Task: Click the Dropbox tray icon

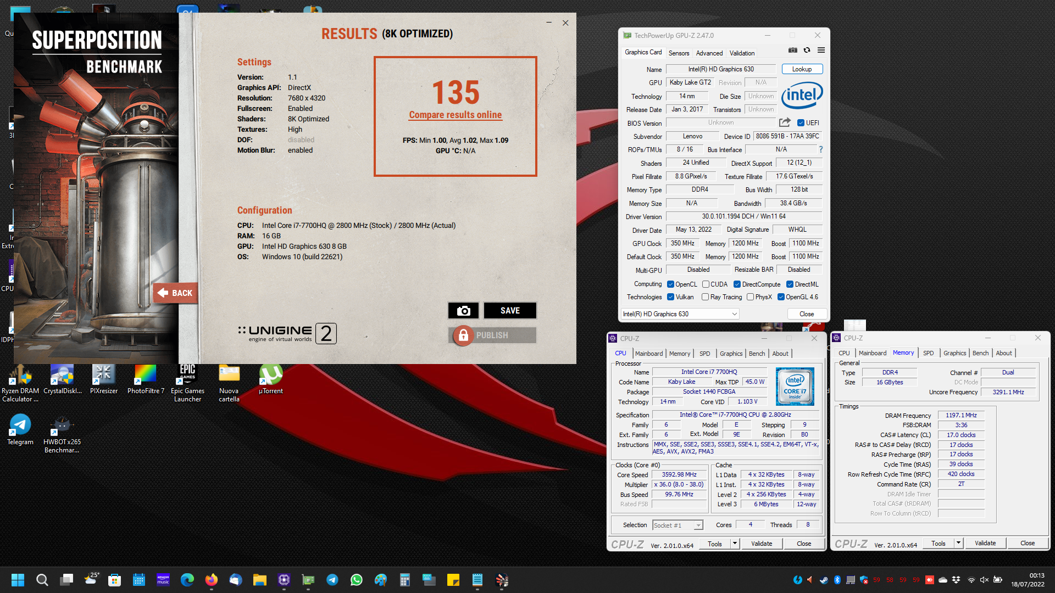Action: point(956,580)
